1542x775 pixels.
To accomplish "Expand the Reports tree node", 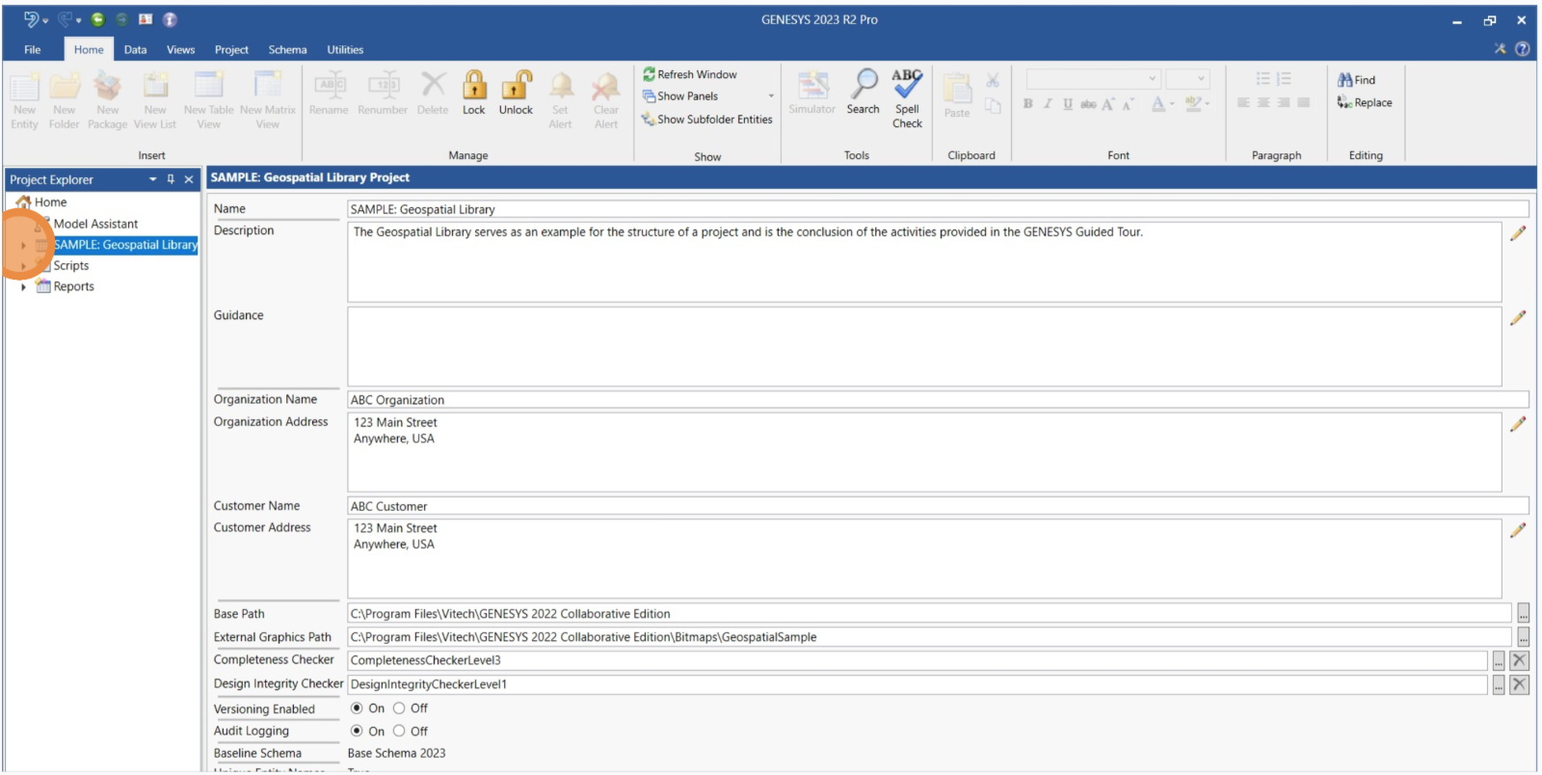I will click(x=23, y=287).
